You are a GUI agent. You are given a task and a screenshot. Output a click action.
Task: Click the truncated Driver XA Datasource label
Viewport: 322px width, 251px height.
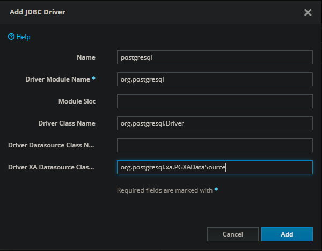tap(52, 167)
